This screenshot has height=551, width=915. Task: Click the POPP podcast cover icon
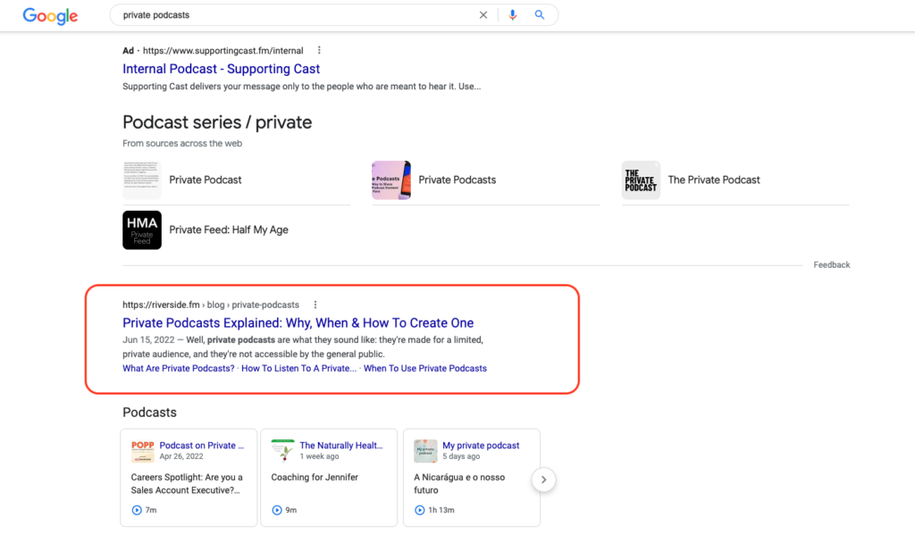(142, 451)
